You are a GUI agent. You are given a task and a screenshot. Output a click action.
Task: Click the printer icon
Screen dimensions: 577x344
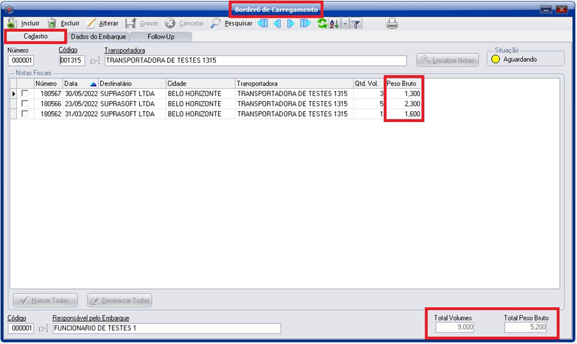(392, 23)
